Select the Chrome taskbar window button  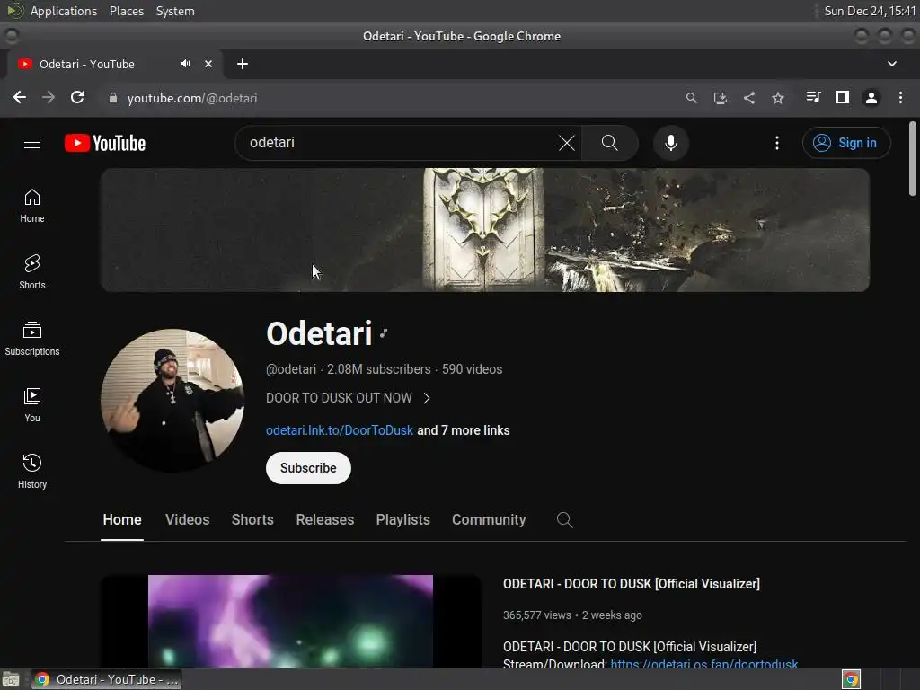[x=107, y=679]
